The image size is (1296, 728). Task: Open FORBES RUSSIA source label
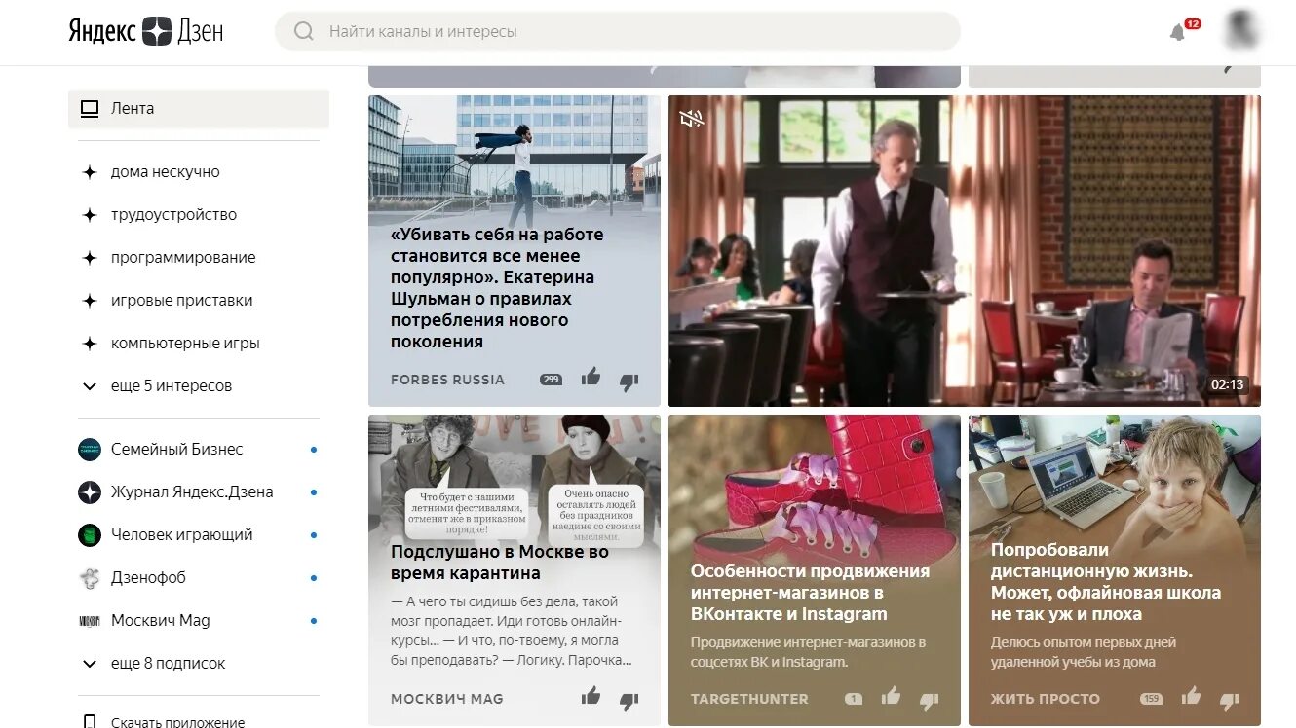point(448,380)
